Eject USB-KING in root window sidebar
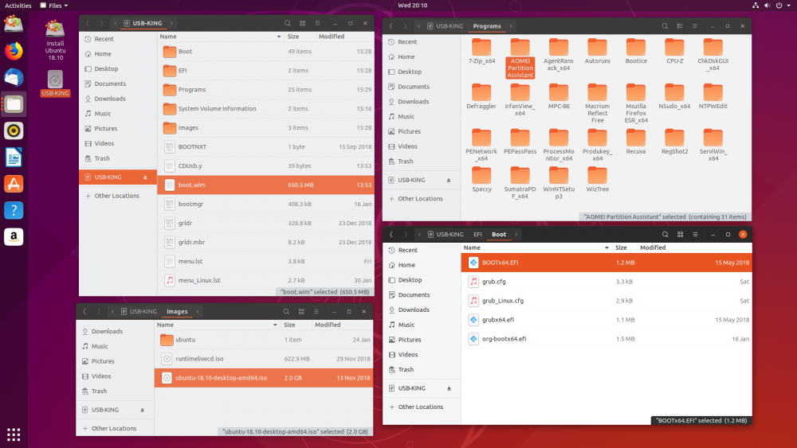The width and height of the screenshot is (797, 448). point(145,177)
